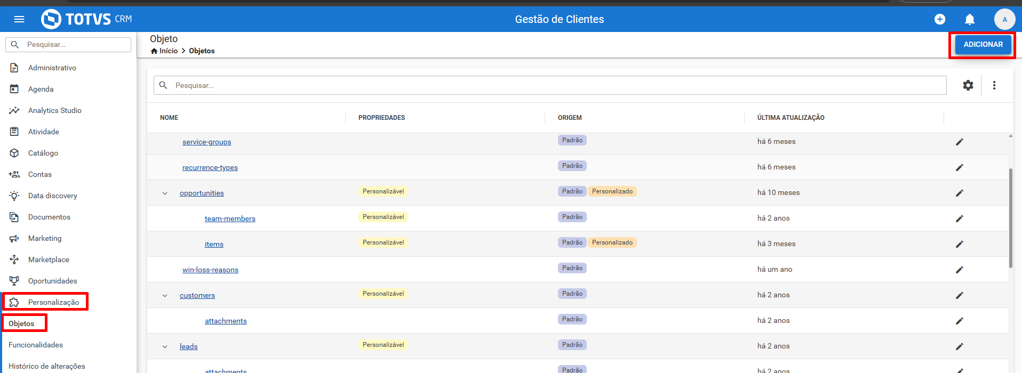Screen dimensions: 1022x373
Task: Open the items link
Action: point(214,244)
